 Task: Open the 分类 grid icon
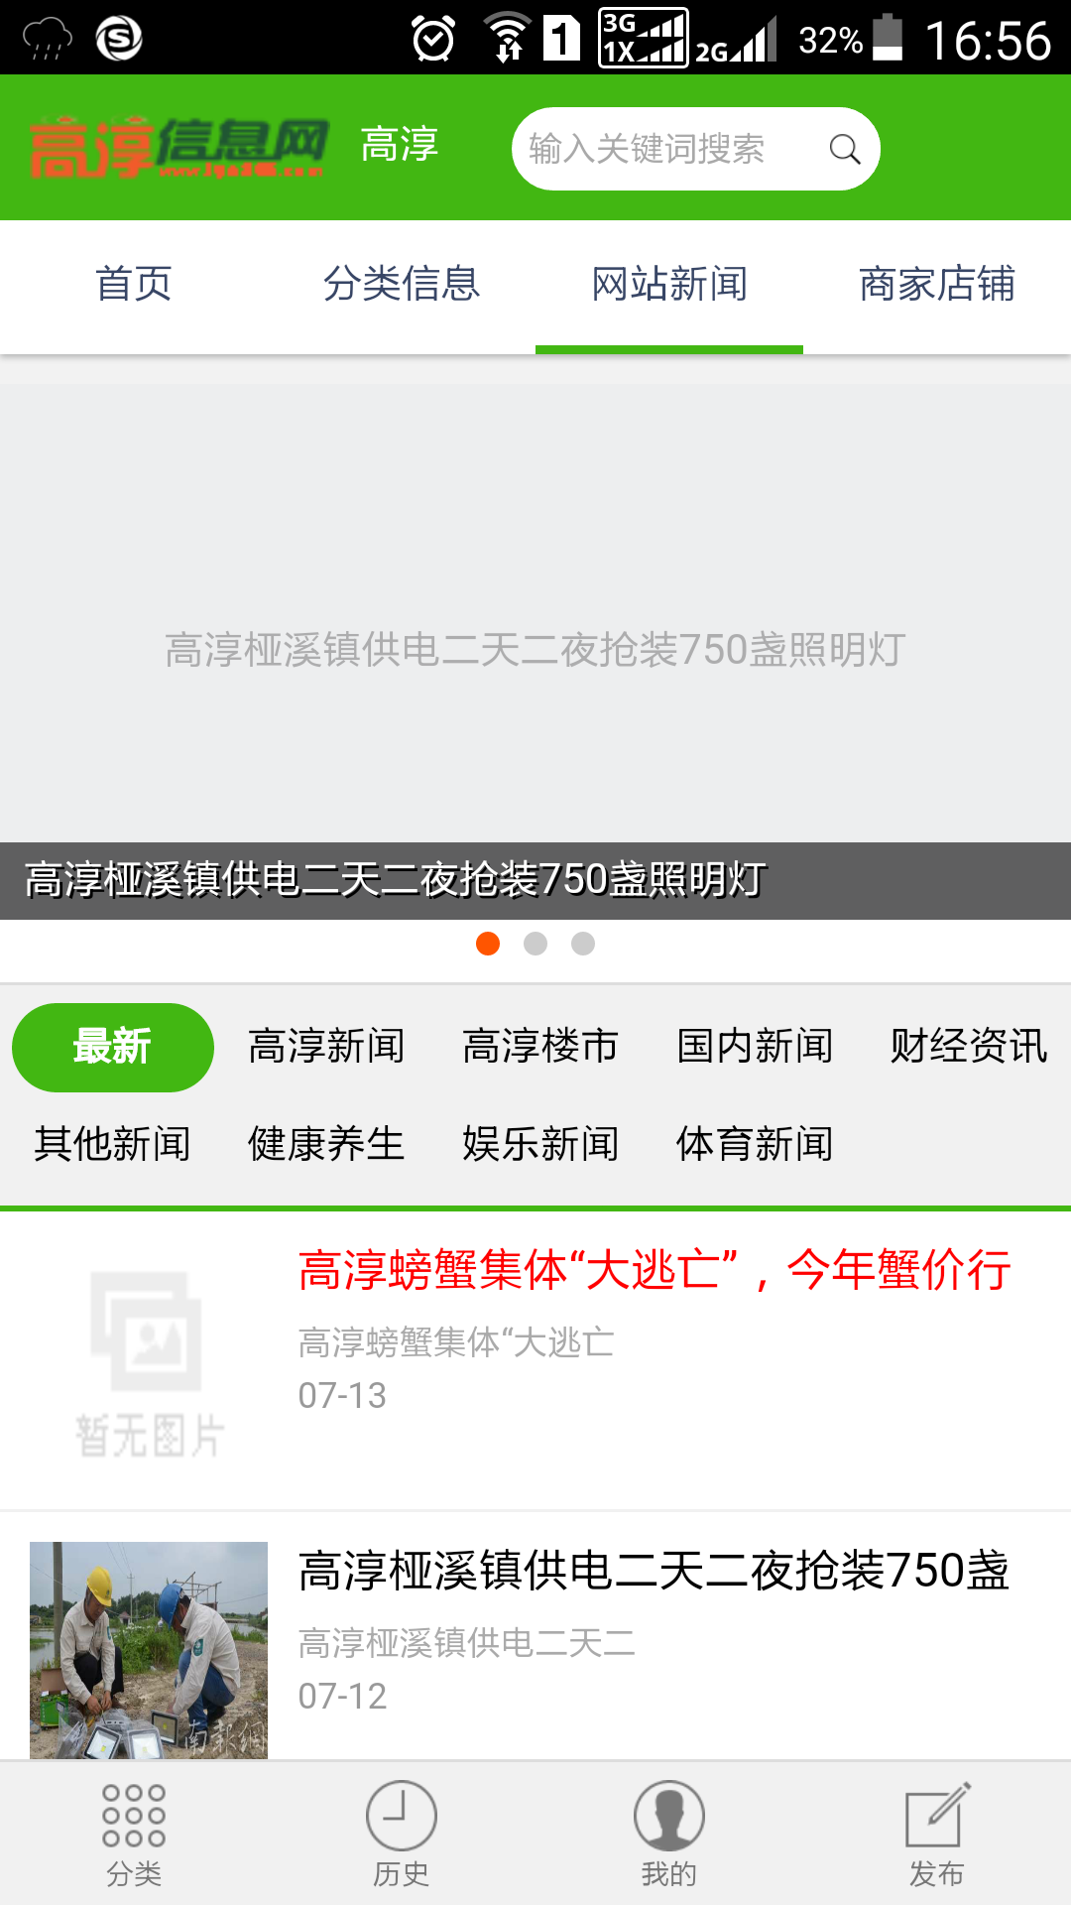134,1816
